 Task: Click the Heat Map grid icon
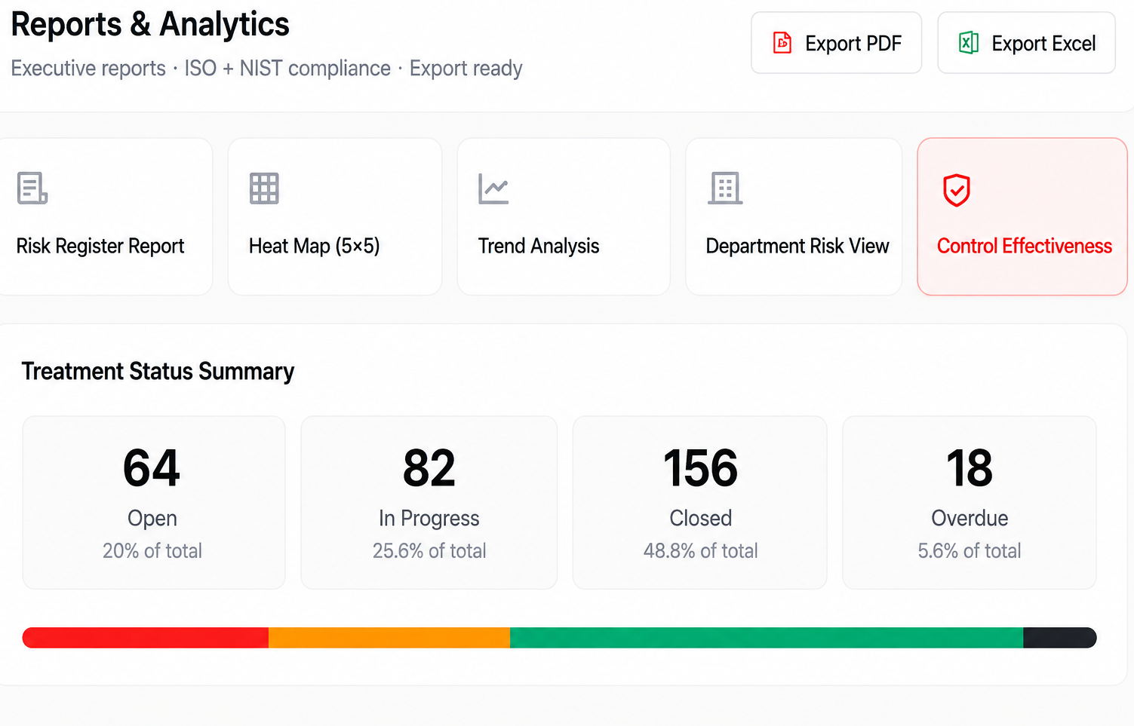(x=264, y=188)
